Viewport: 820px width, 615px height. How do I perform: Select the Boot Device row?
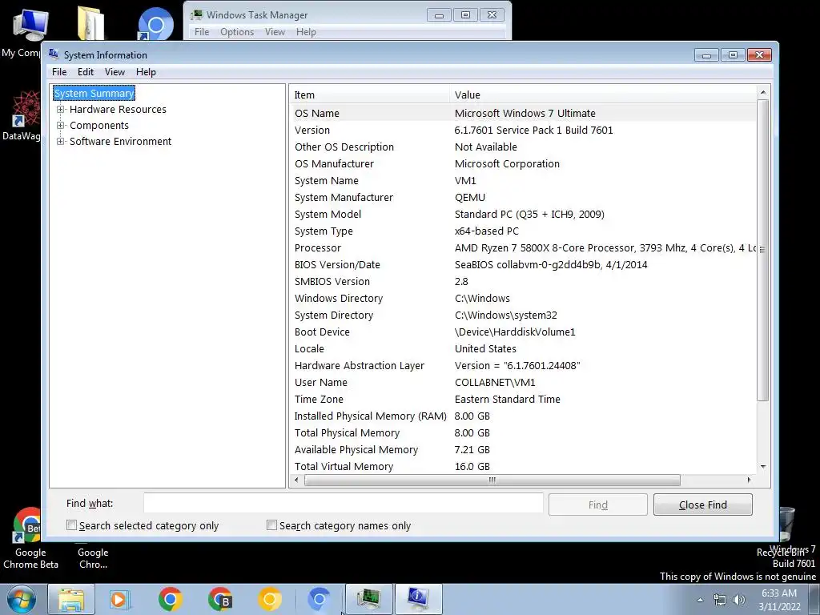pos(524,332)
